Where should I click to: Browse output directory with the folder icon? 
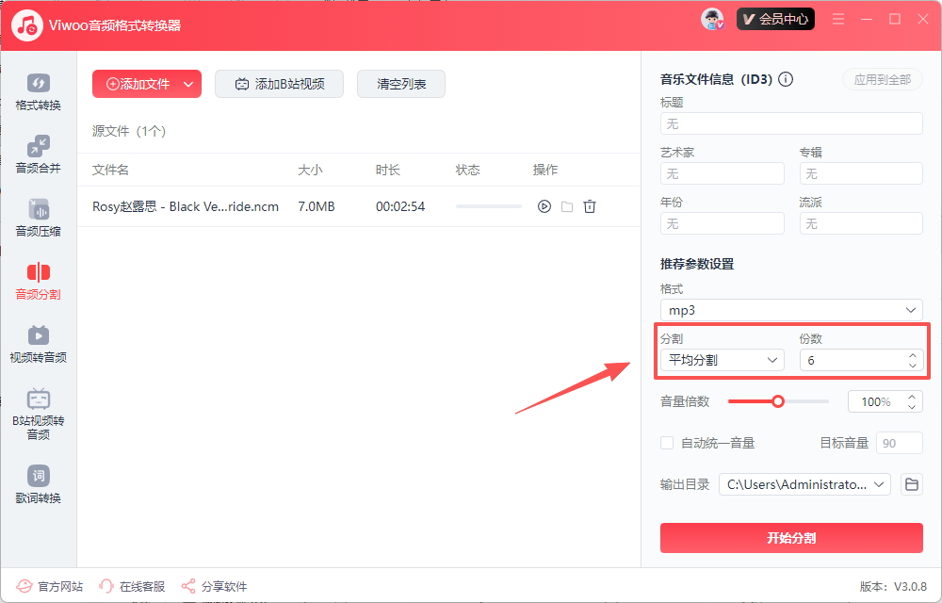click(911, 484)
